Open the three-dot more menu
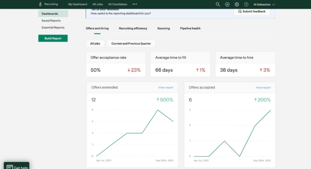 pos(135,4)
